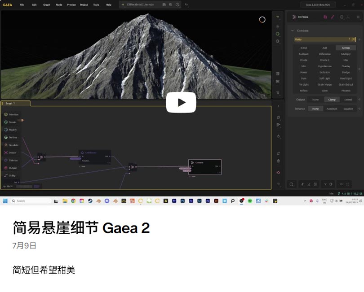Collapse the Combine properties section
364x292 pixels.
[293, 31]
